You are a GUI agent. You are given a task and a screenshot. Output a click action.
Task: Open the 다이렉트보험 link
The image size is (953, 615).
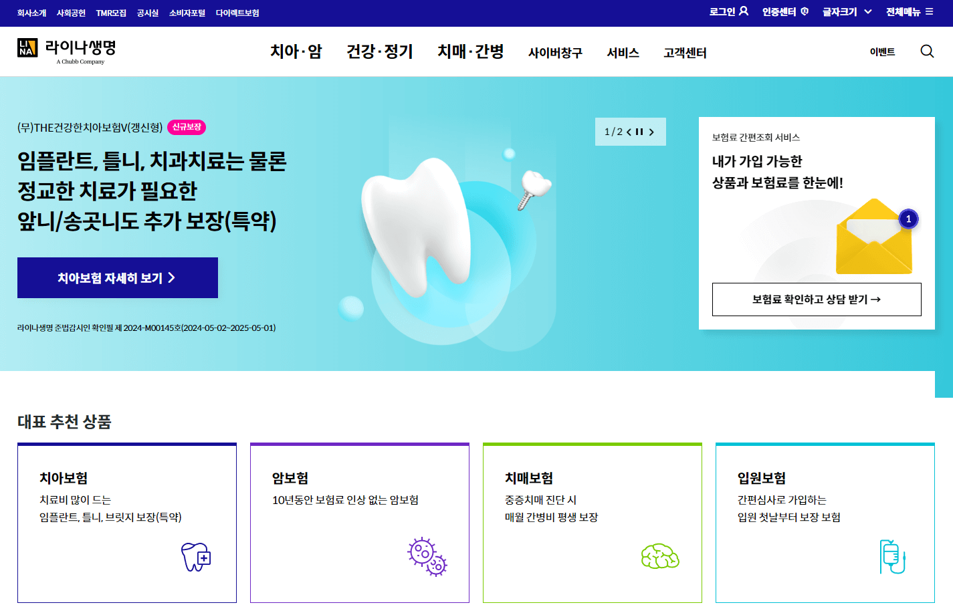click(x=237, y=13)
